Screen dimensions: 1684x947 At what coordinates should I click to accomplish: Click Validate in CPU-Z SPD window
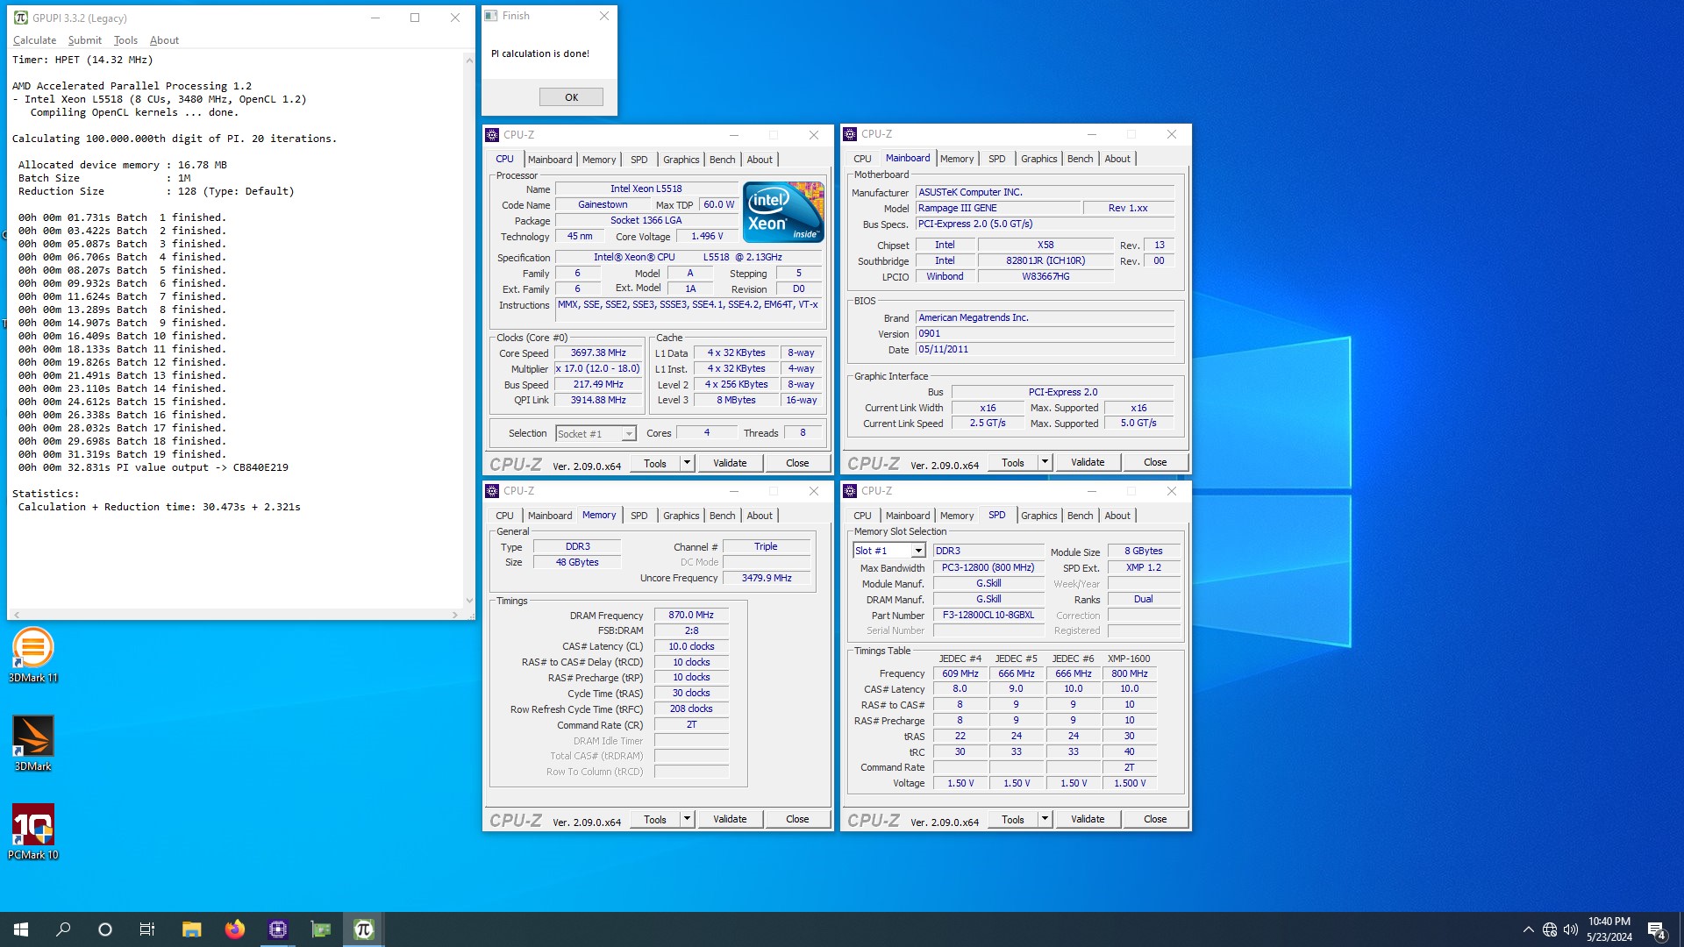pos(1088,819)
